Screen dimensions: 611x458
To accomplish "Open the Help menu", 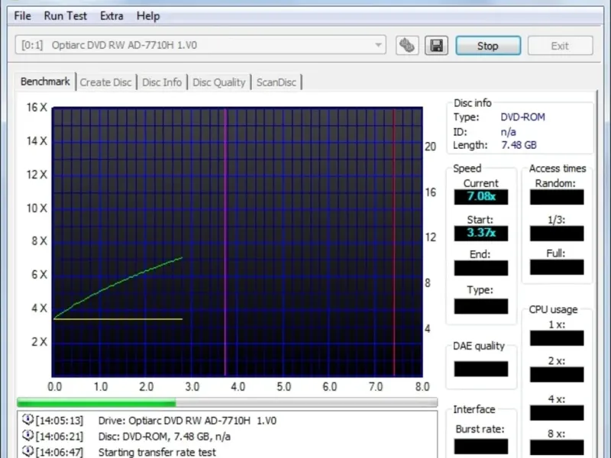I will pyautogui.click(x=148, y=16).
